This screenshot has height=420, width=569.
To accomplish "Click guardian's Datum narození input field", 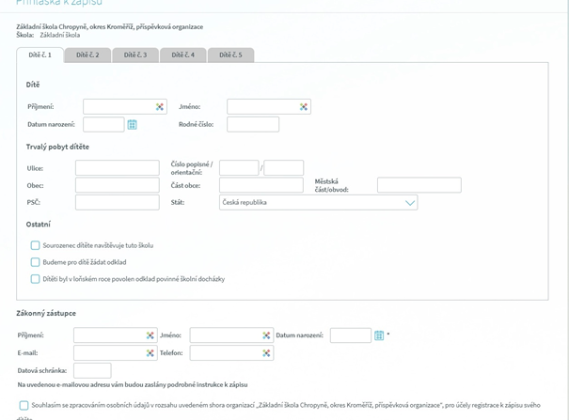I will click(351, 335).
